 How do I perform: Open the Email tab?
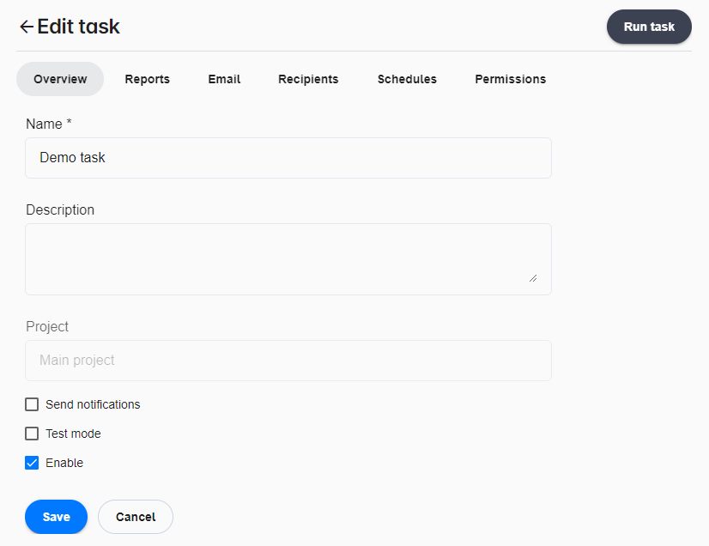[223, 79]
